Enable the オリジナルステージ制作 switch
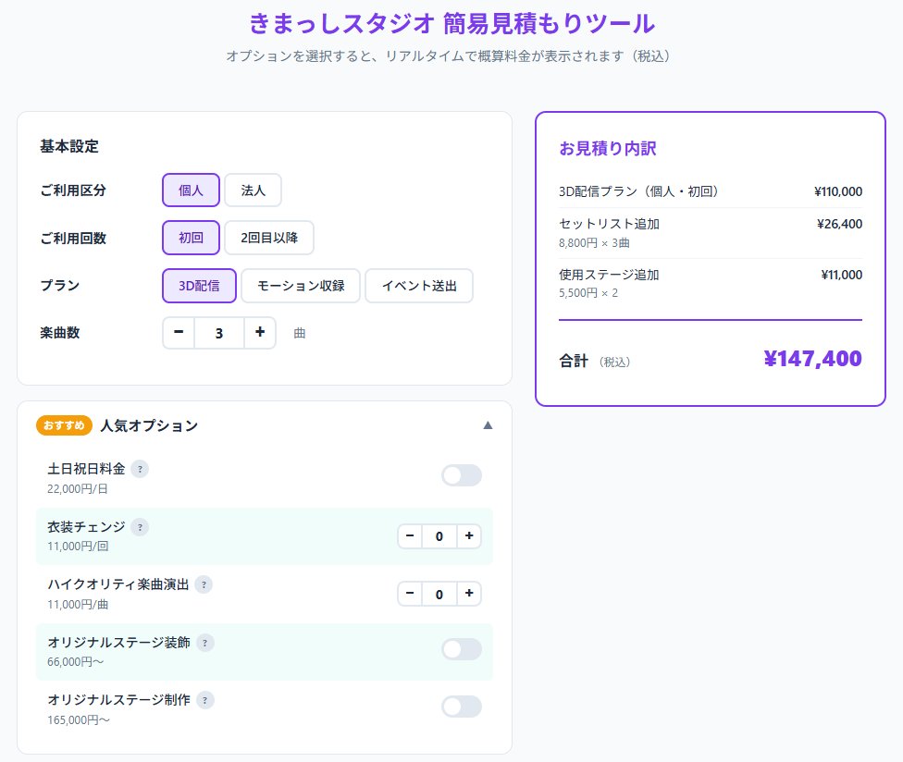Viewport: 903px width, 762px height. (462, 707)
